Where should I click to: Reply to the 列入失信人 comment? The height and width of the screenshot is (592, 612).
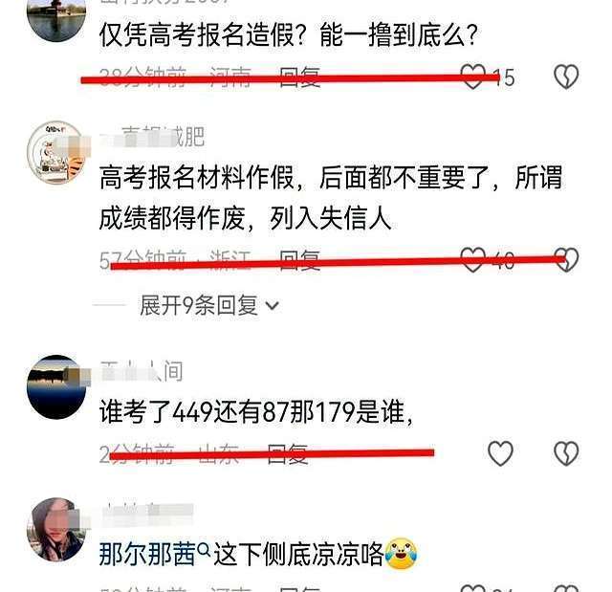(x=299, y=260)
